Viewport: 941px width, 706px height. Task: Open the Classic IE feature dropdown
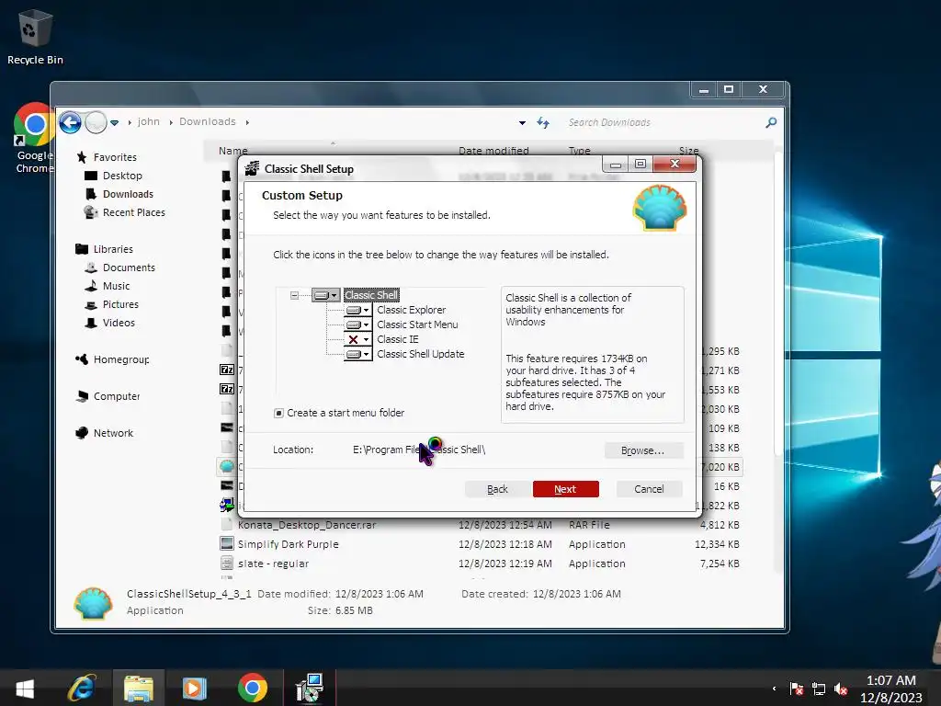pyautogui.click(x=357, y=340)
